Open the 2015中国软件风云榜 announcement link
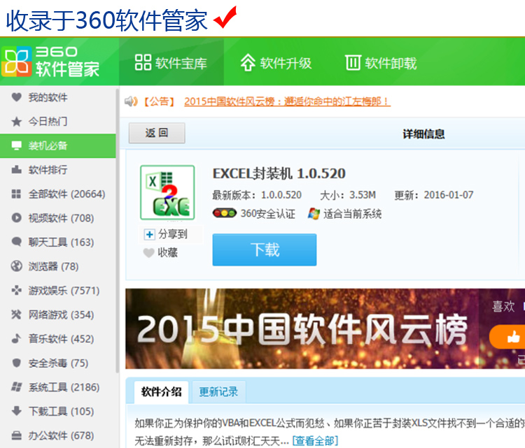Viewport: 525px width, 448px height. (287, 101)
